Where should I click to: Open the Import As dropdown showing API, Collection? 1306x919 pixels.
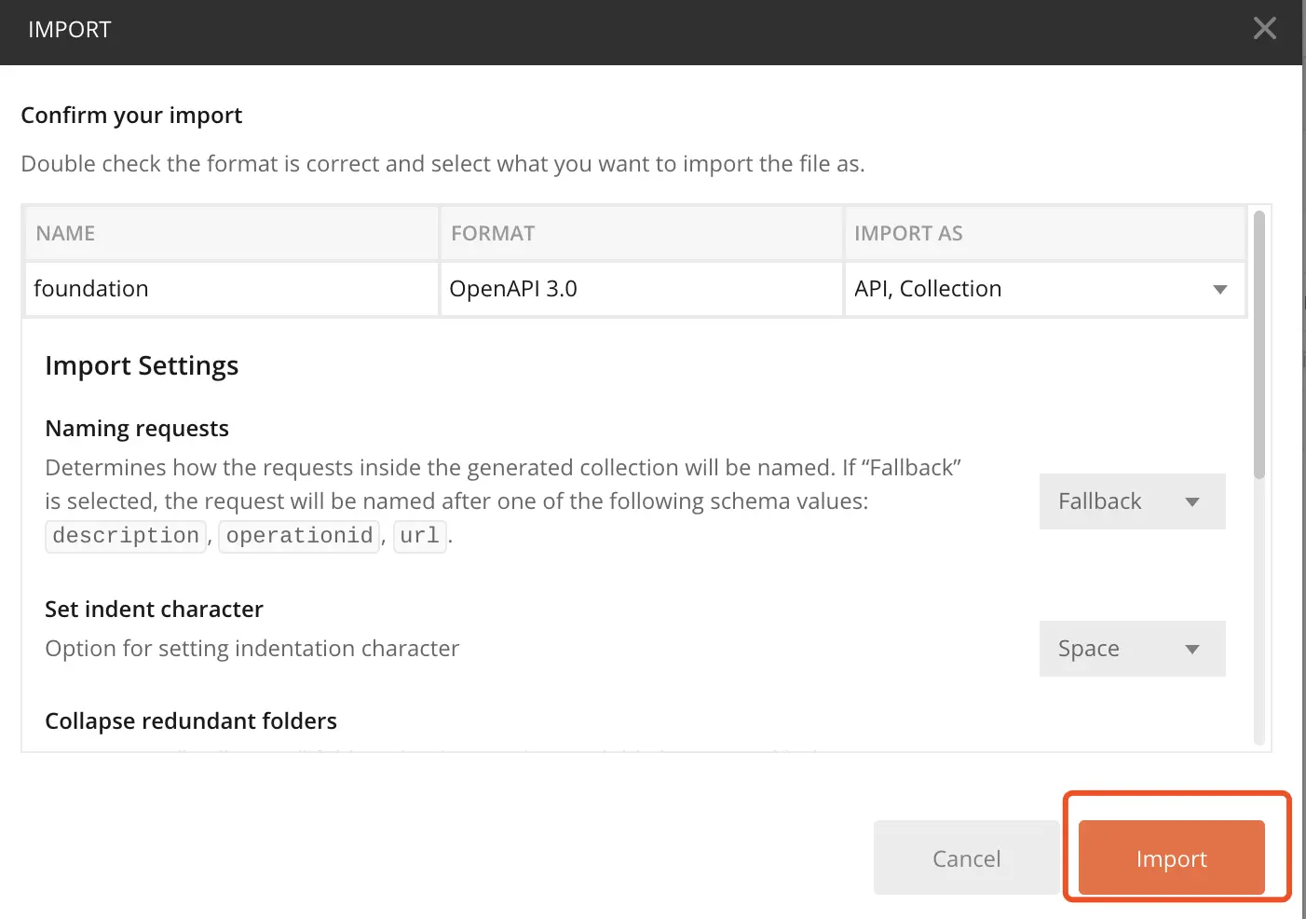[x=1043, y=289]
